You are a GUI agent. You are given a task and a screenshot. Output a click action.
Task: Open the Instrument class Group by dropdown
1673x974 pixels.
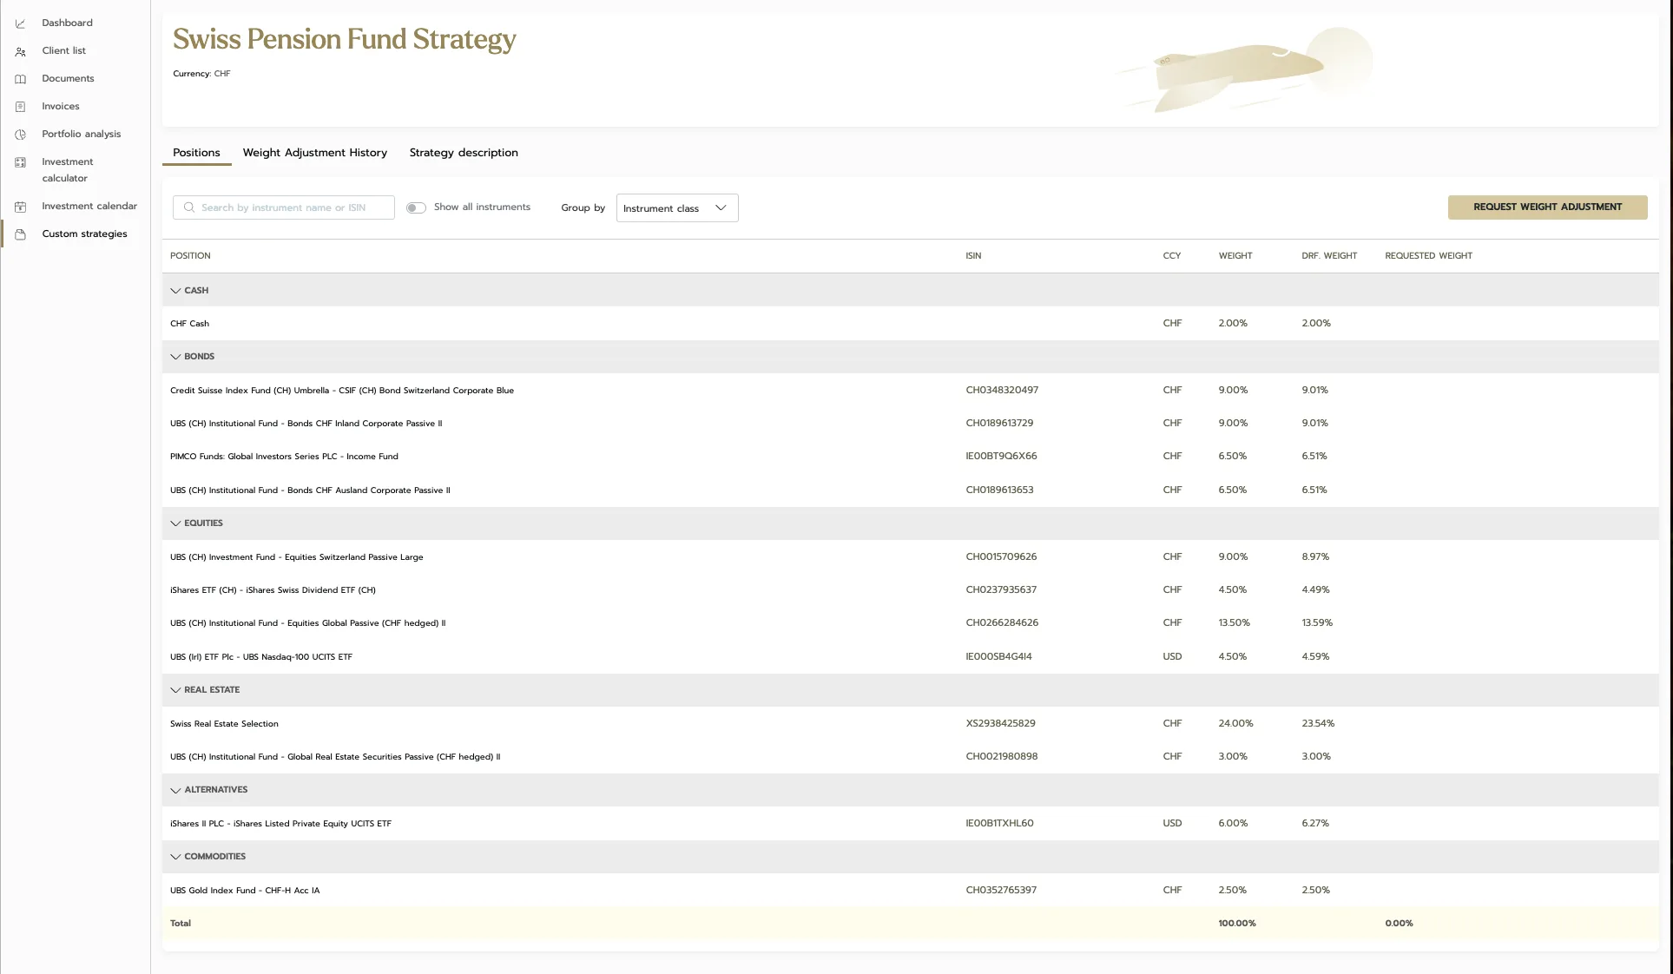677,207
